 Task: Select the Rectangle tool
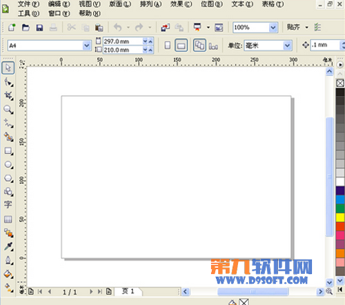tap(8, 151)
